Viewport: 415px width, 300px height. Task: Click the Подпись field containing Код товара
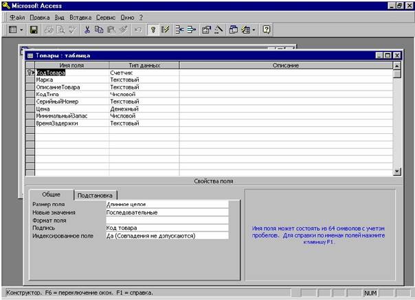click(167, 228)
